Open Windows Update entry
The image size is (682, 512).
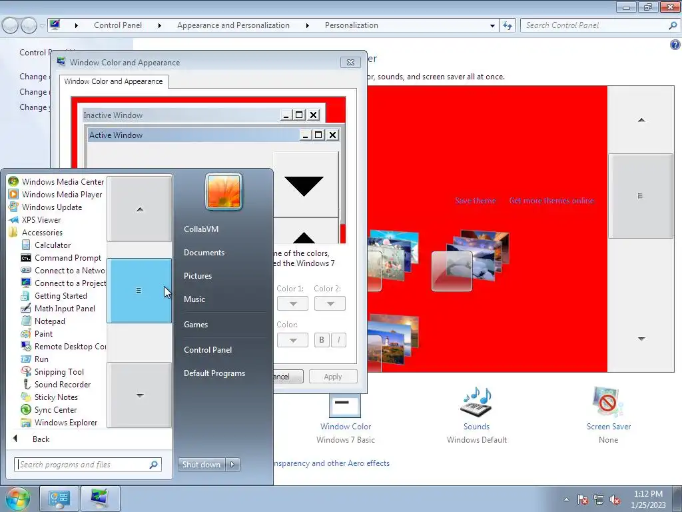tap(46, 207)
